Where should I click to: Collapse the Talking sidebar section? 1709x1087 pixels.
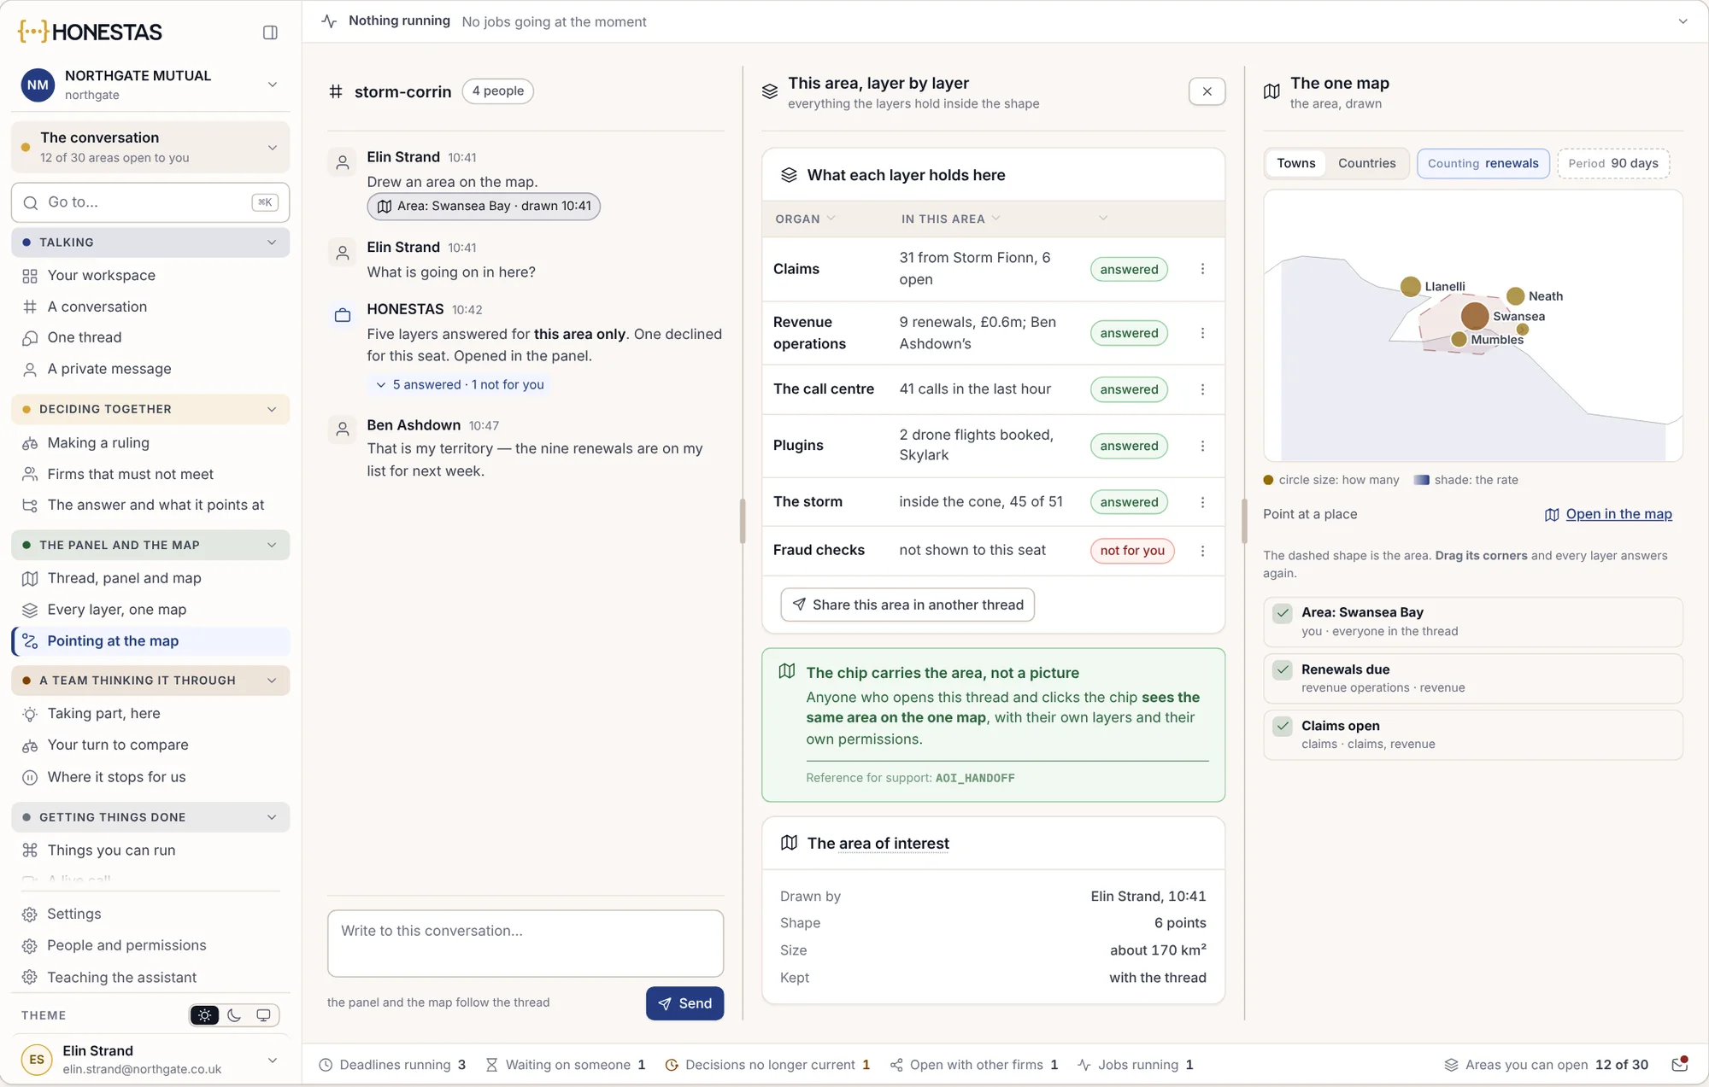(150, 243)
